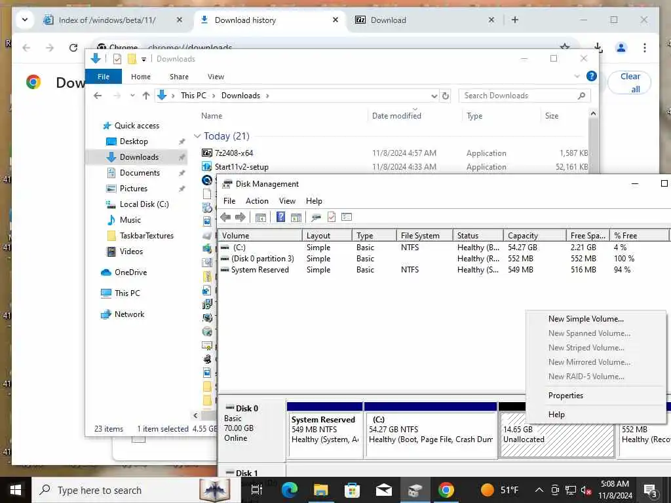Open the Action menu in Disk Management
The width and height of the screenshot is (671, 503).
point(257,201)
